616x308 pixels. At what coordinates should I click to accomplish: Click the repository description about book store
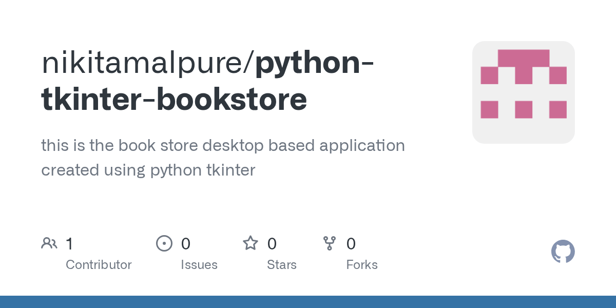pyautogui.click(x=223, y=158)
